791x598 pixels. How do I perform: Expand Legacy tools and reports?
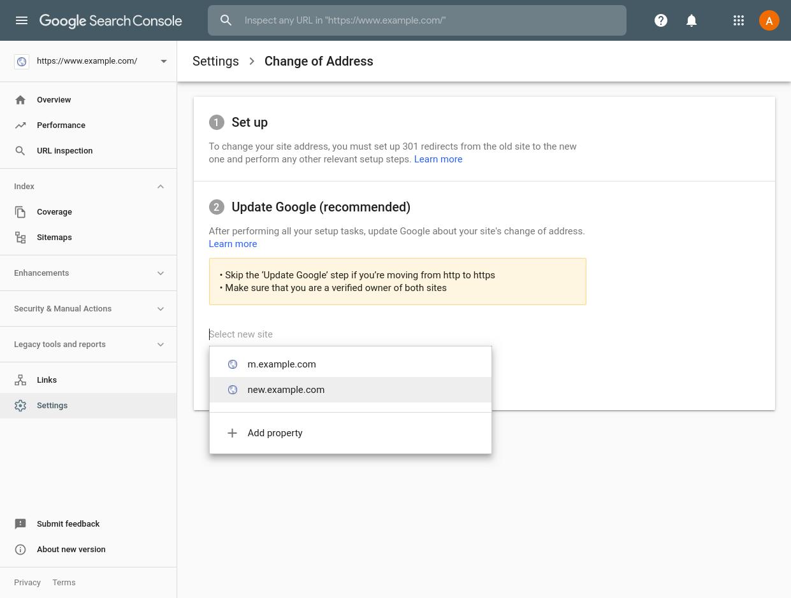(x=160, y=345)
